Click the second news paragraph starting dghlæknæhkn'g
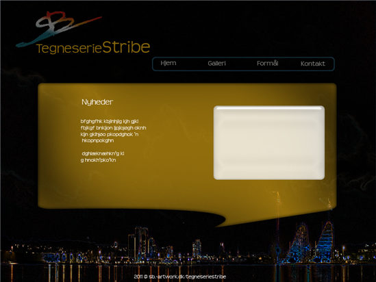Viewport: 376px width, 282px height. (x=103, y=157)
